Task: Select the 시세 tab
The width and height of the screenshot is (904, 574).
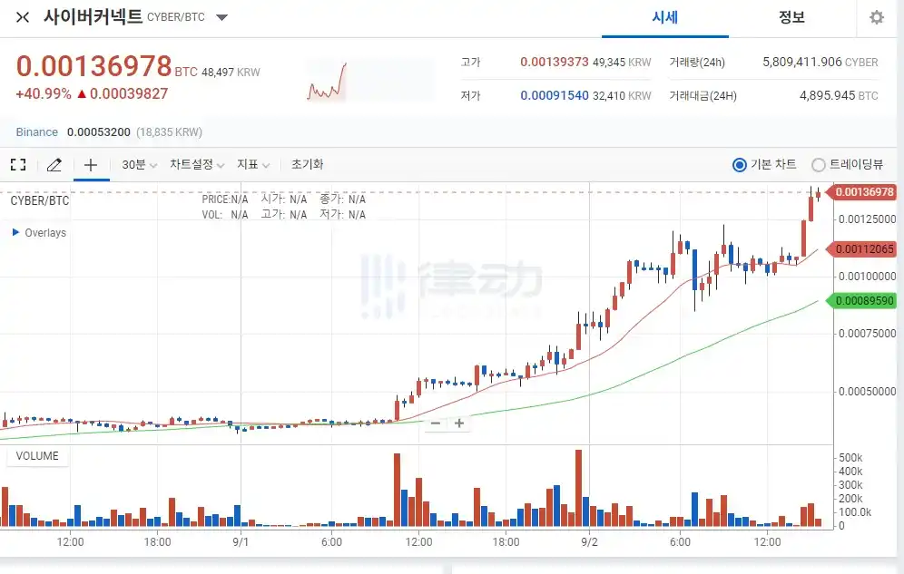Action: tap(666, 17)
